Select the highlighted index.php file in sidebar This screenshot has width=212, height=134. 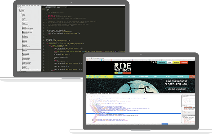coord(29,49)
